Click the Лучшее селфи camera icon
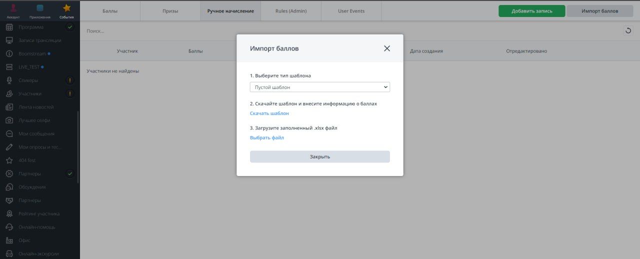The height and width of the screenshot is (259, 640). [9, 120]
